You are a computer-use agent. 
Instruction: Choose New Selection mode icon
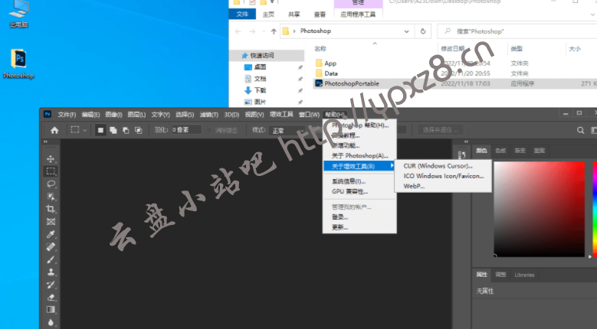coord(100,130)
